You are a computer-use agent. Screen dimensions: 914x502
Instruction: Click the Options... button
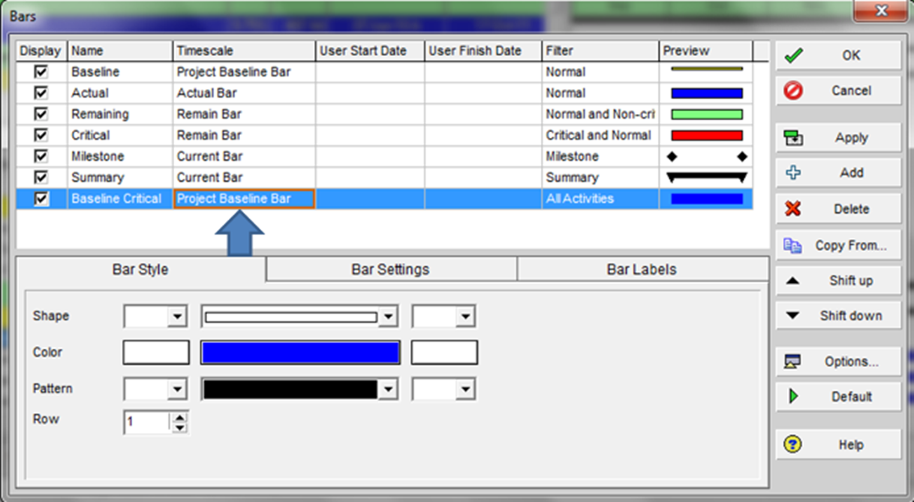click(838, 362)
